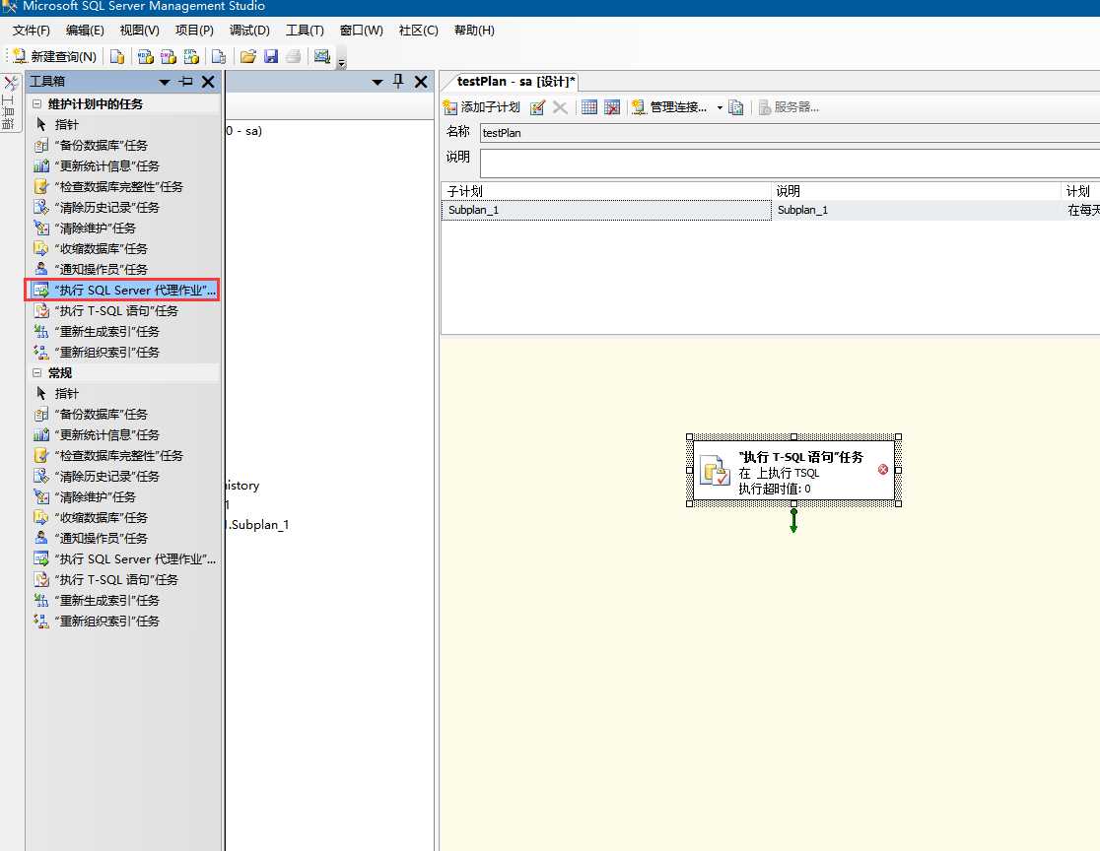Open the 帮助(H) menu
The width and height of the screenshot is (1100, 851).
[474, 31]
